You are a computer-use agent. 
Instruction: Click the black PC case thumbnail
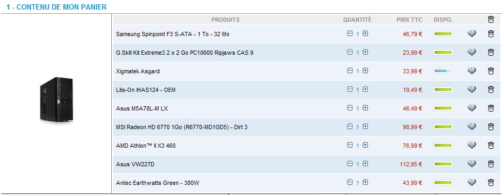pyautogui.click(x=56, y=99)
